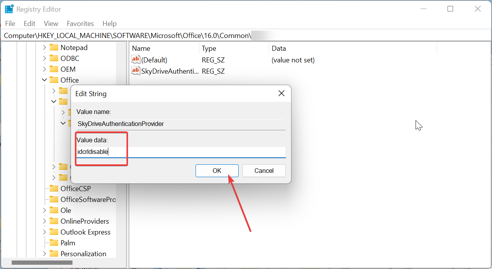This screenshot has height=269, width=492.
Task: Select the Ole tree label
Action: point(66,210)
